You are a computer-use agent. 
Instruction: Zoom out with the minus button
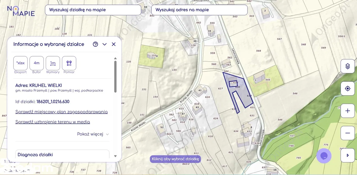click(348, 133)
